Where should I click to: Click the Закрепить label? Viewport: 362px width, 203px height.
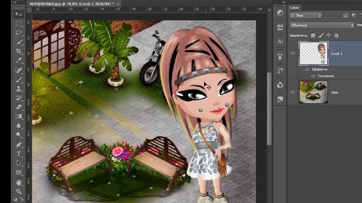point(299,36)
